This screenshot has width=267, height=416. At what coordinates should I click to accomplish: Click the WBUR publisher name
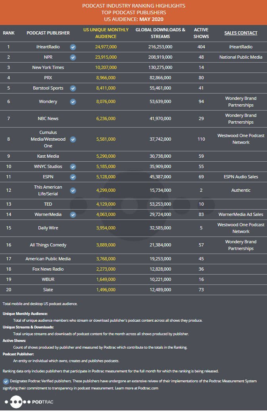point(48,279)
